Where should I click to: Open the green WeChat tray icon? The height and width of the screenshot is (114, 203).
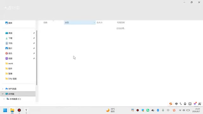(148, 110)
